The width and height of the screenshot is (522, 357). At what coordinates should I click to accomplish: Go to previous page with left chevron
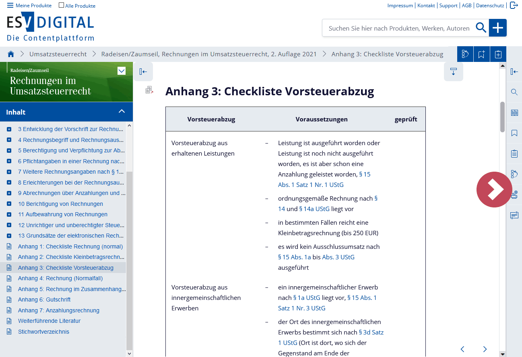tap(462, 349)
